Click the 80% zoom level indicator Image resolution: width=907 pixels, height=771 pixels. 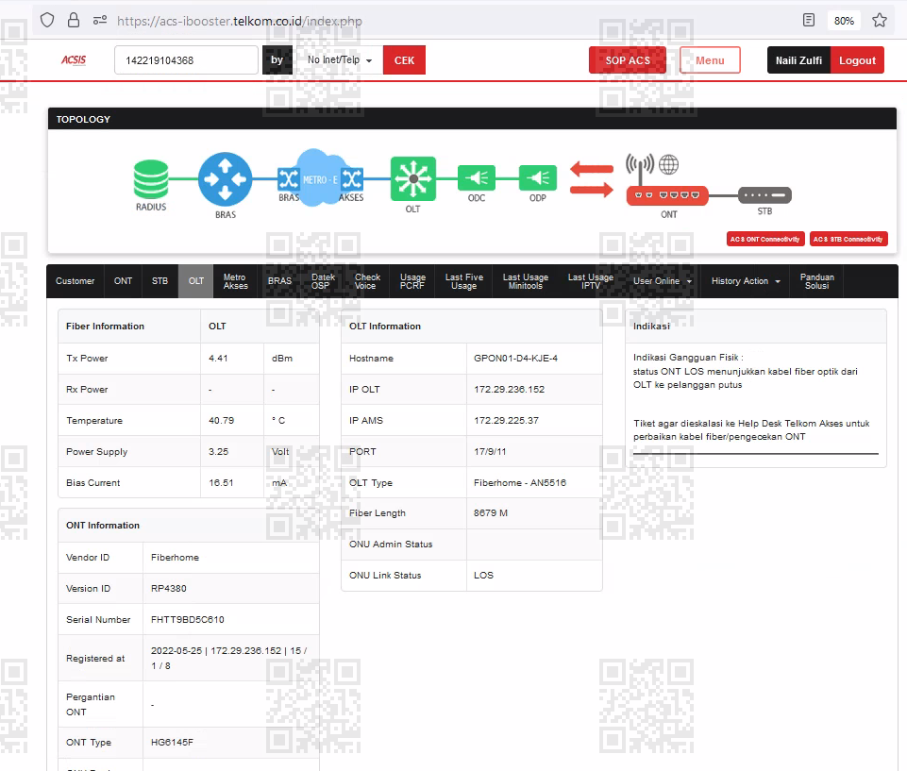click(x=844, y=21)
